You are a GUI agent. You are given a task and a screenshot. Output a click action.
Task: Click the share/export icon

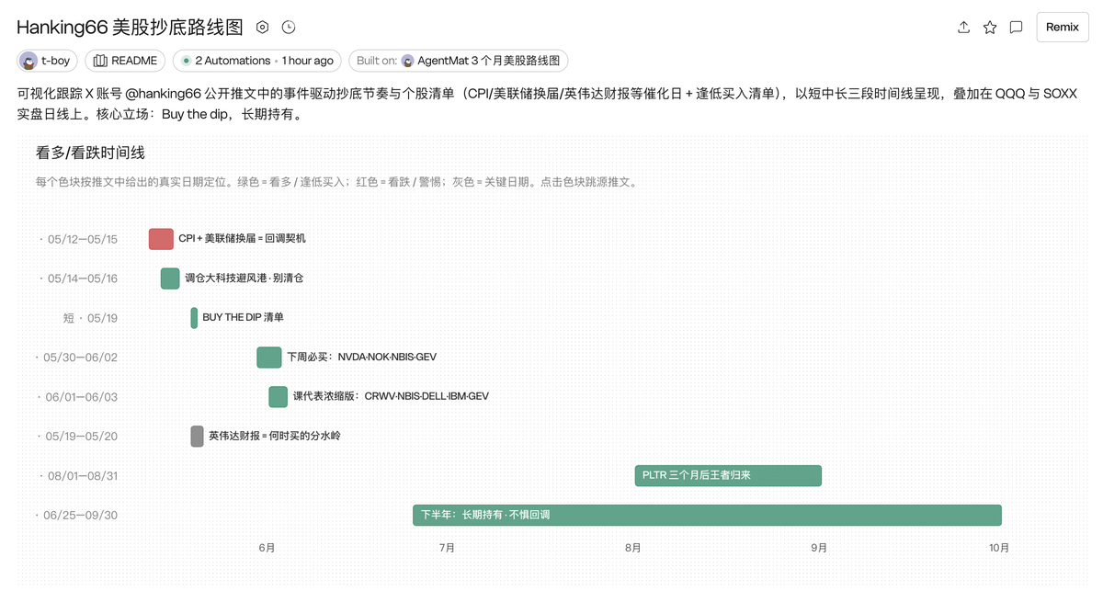pos(963,28)
